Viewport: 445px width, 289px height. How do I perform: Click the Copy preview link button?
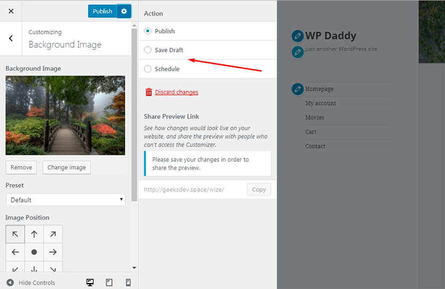259,189
